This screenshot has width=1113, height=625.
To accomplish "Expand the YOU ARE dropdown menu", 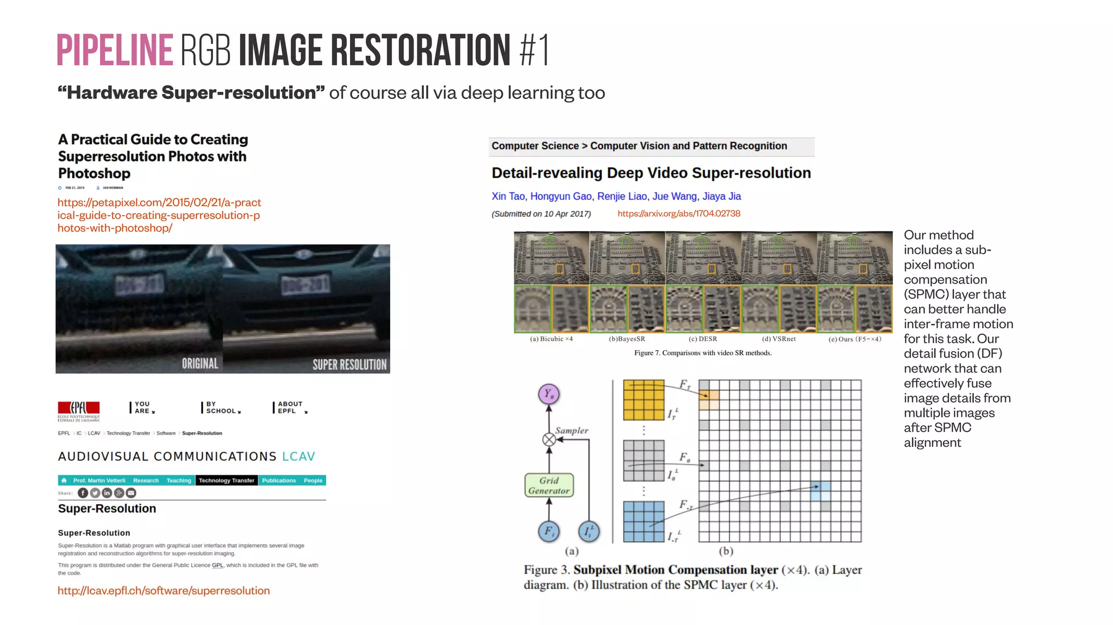I will 143,408.
